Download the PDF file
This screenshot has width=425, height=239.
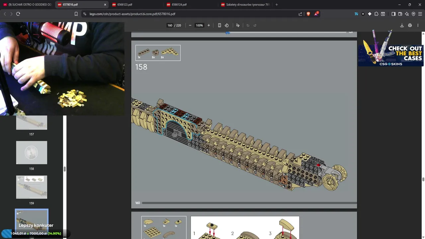pyautogui.click(x=402, y=25)
